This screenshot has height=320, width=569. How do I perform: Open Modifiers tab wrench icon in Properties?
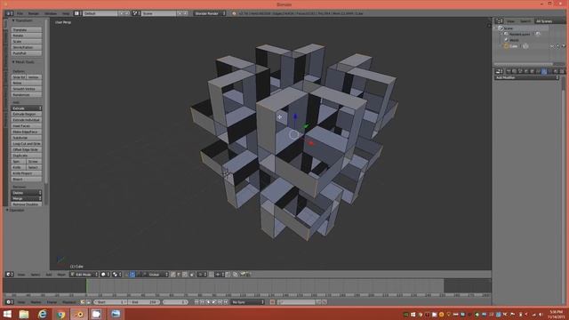click(x=544, y=71)
